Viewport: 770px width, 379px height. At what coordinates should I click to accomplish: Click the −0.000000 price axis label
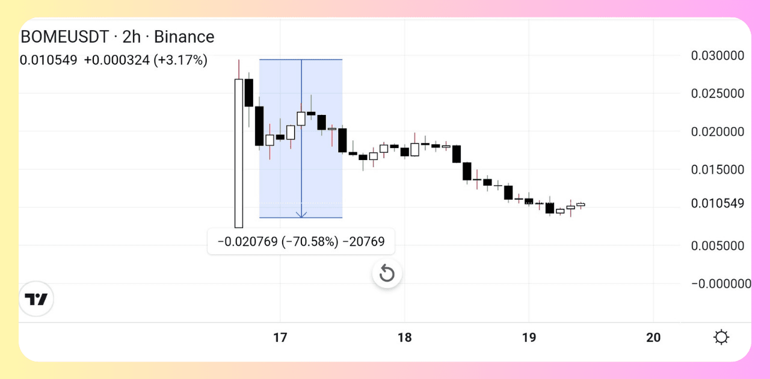click(x=721, y=284)
